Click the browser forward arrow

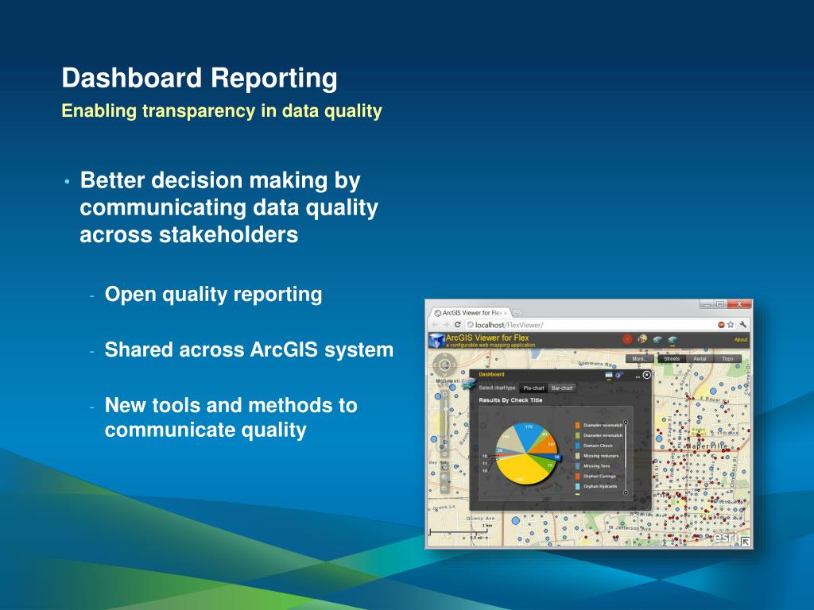pyautogui.click(x=446, y=325)
